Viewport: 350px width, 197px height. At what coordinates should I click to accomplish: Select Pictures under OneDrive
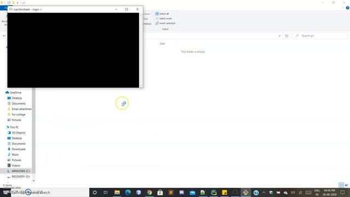tap(14, 120)
